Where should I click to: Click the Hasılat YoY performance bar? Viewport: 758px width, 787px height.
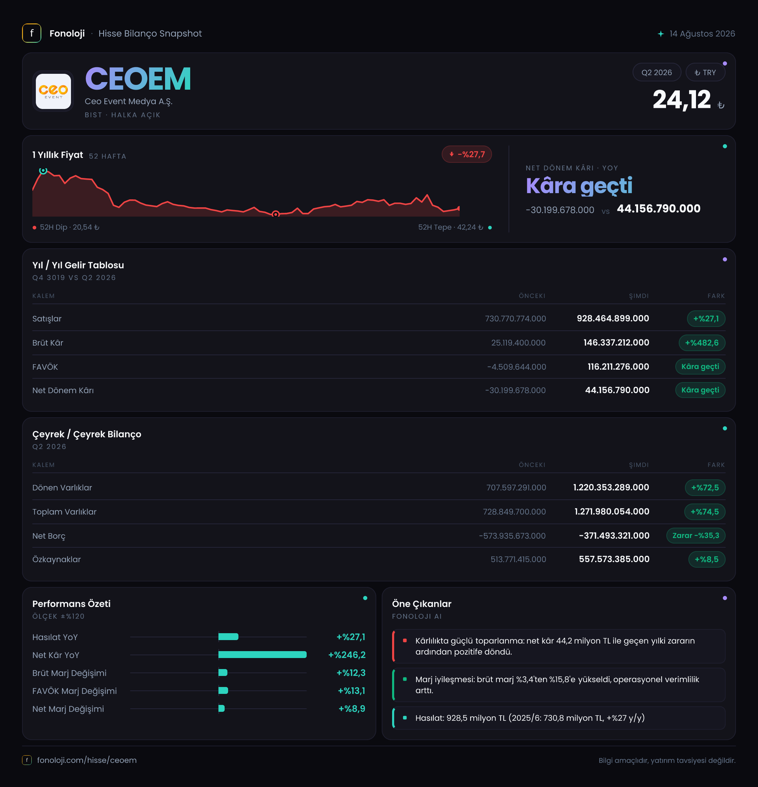coord(228,636)
